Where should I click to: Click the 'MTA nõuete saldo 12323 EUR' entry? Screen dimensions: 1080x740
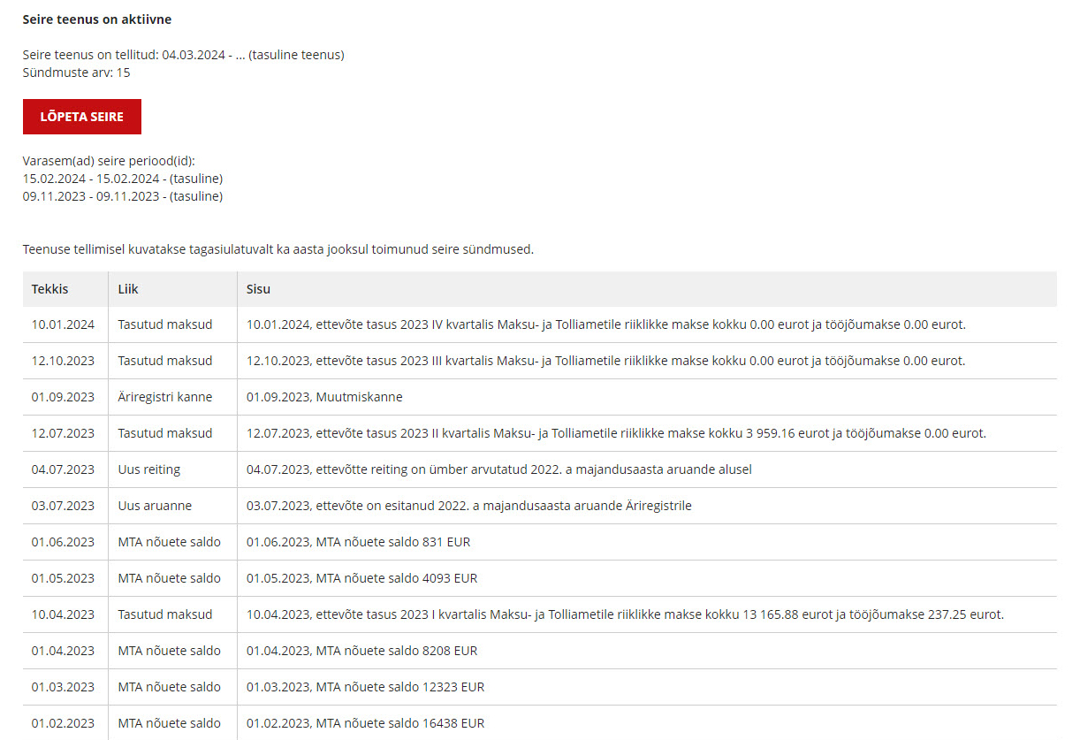click(365, 687)
